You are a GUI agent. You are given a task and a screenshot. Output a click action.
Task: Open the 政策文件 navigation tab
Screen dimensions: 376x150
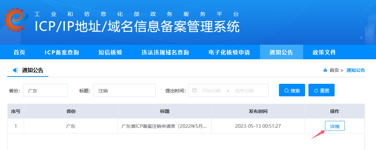coord(324,52)
